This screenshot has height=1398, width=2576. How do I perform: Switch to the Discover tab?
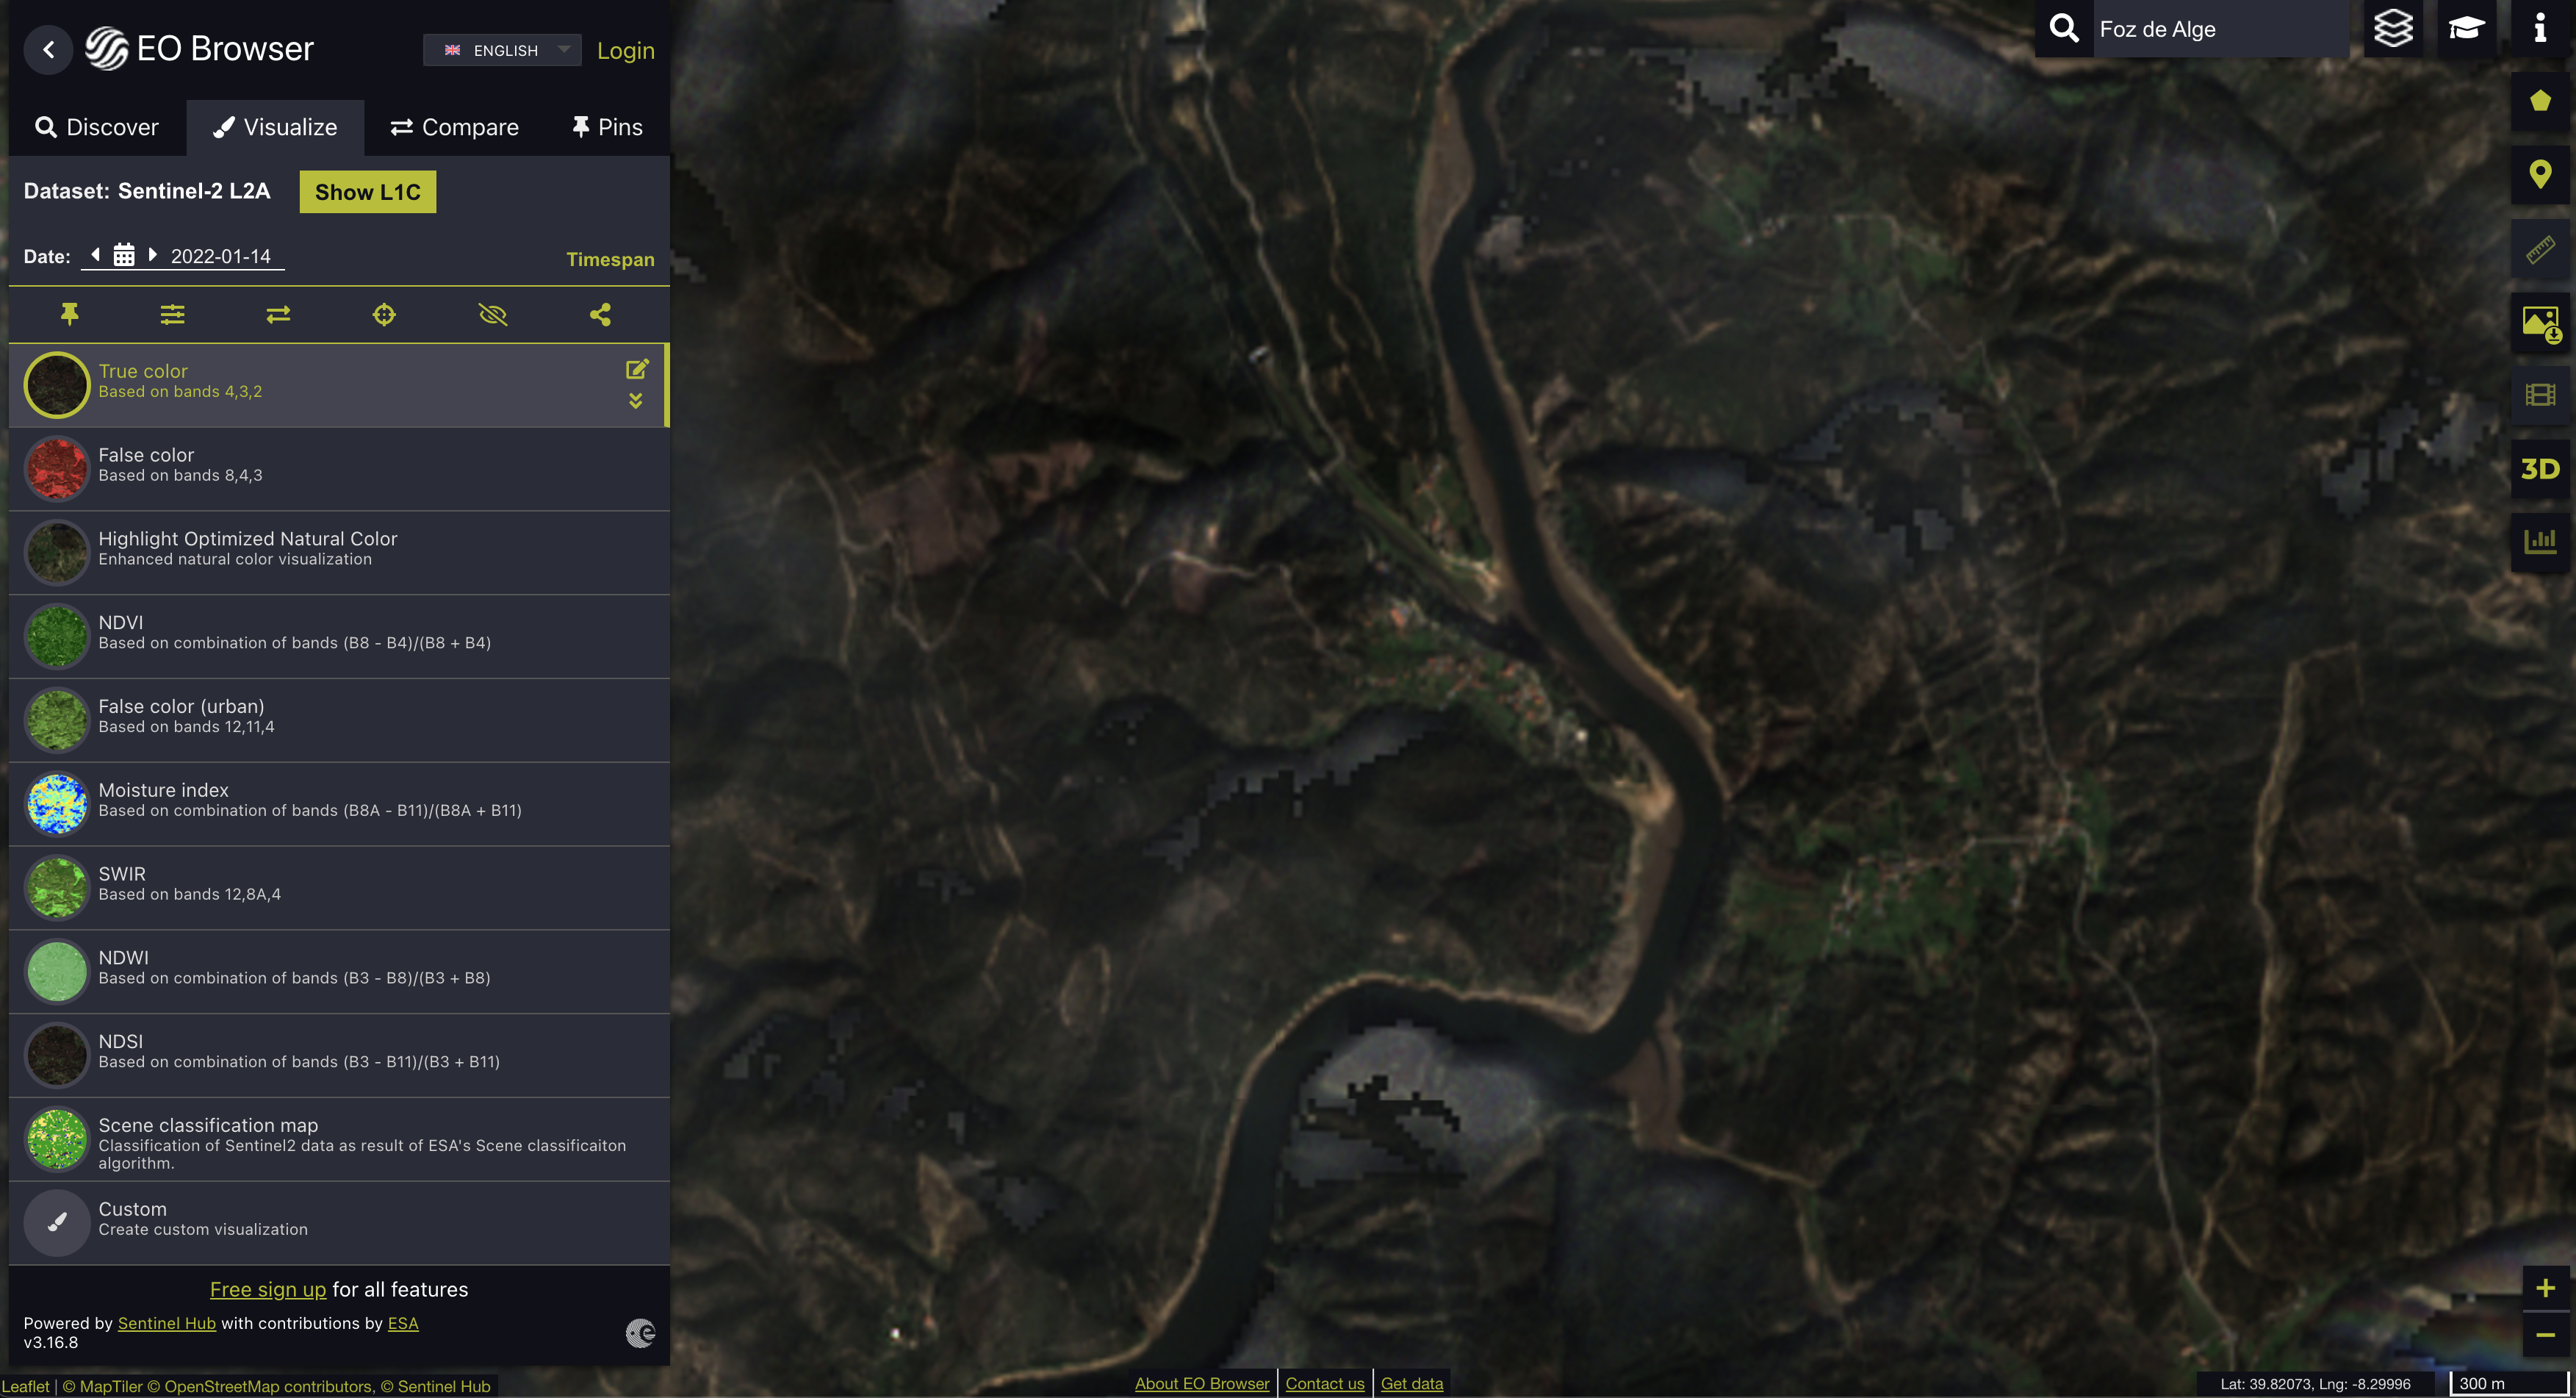click(97, 127)
